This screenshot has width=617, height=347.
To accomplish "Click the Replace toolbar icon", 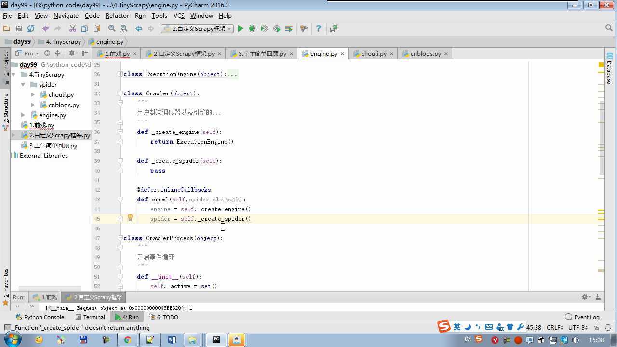I will point(124,29).
